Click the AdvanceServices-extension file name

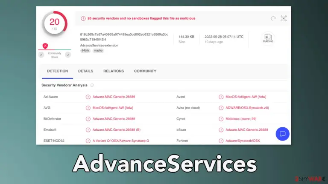coord(99,45)
